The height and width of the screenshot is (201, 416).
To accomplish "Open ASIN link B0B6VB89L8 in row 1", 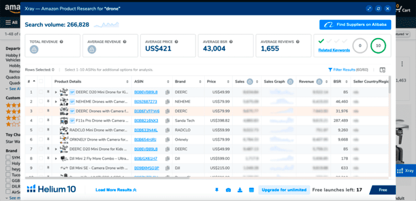I will point(146,92).
